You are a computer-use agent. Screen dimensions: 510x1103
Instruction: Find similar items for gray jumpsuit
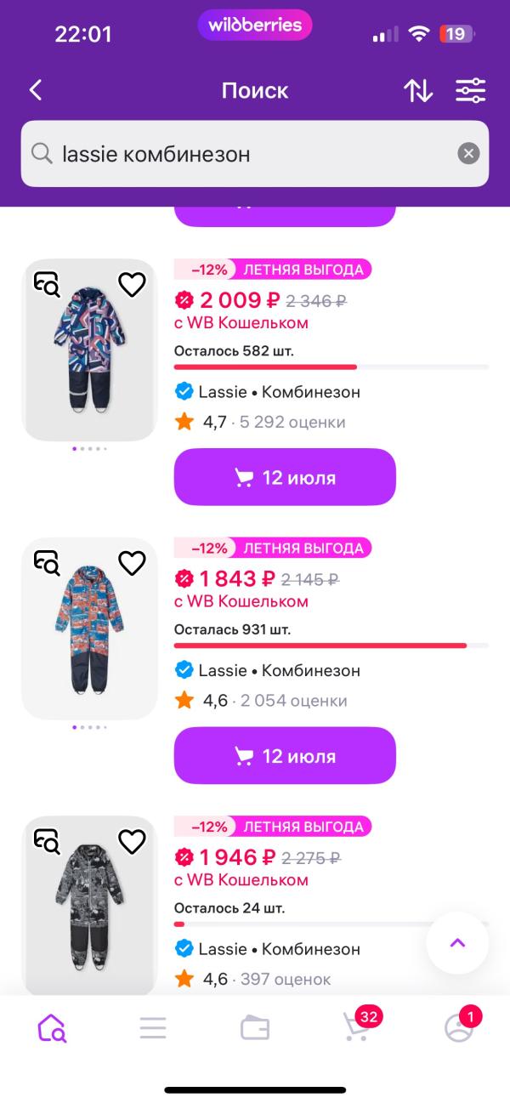click(x=48, y=842)
